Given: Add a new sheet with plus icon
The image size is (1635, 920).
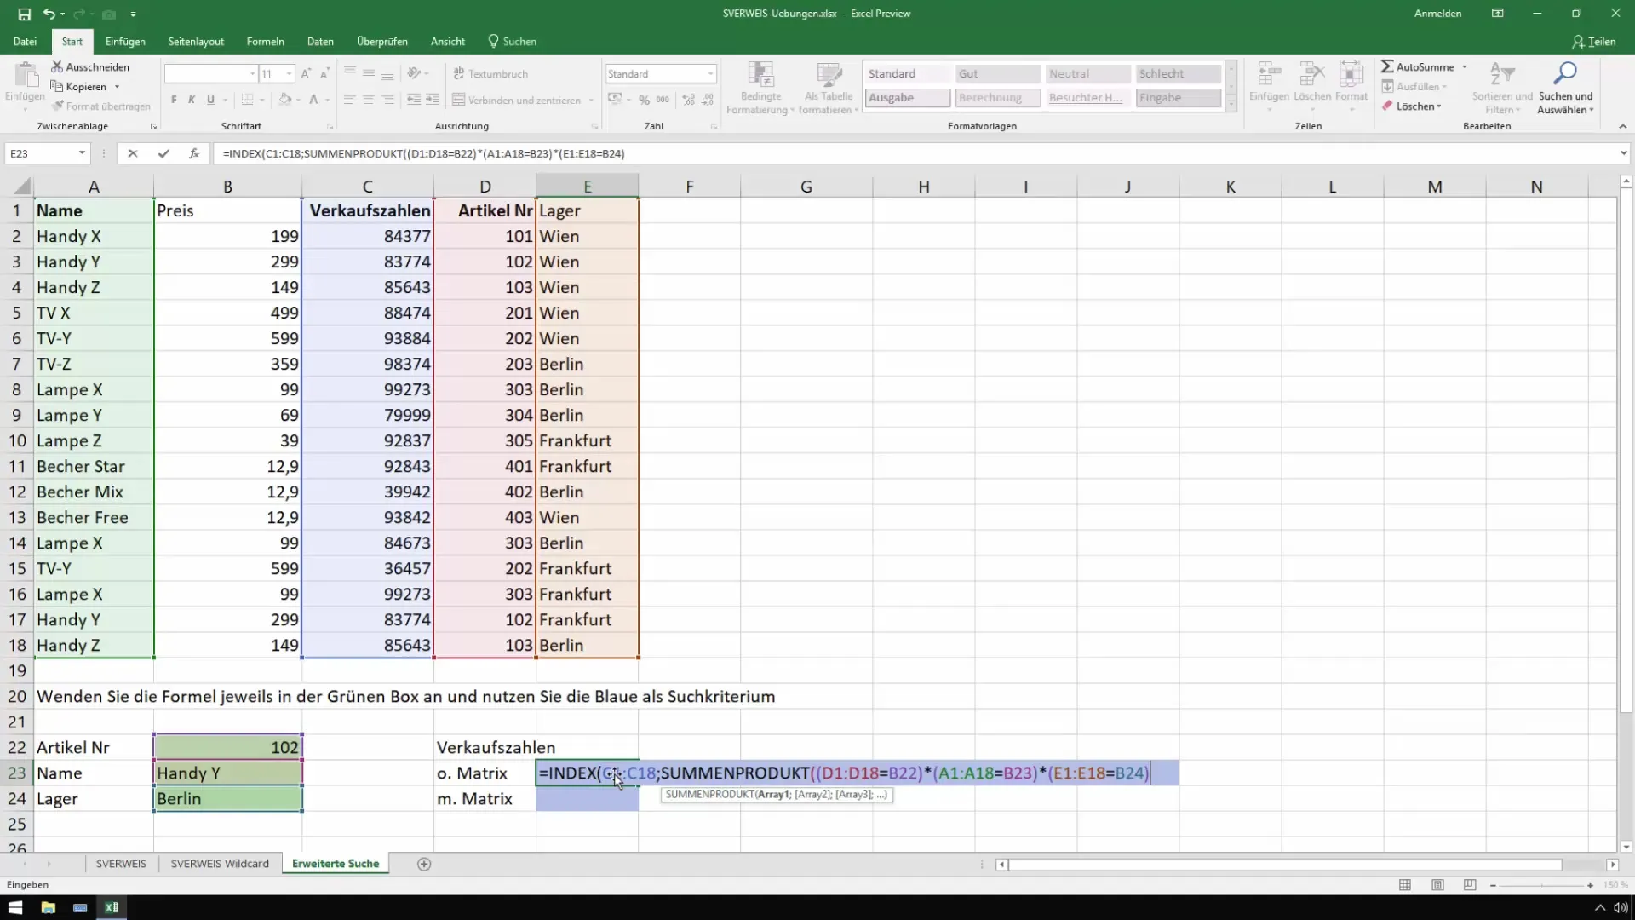Looking at the screenshot, I should [424, 864].
